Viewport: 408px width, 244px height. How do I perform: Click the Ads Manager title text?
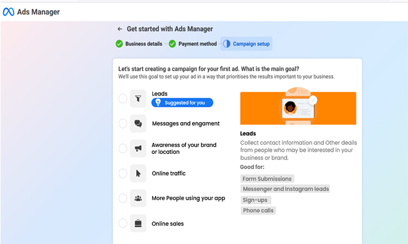pos(39,12)
